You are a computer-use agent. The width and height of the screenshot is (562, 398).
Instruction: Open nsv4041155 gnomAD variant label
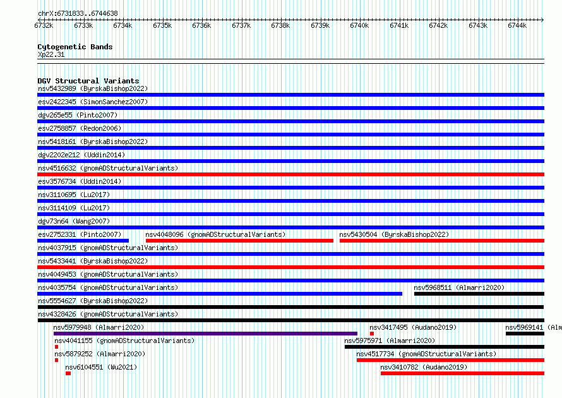click(124, 341)
